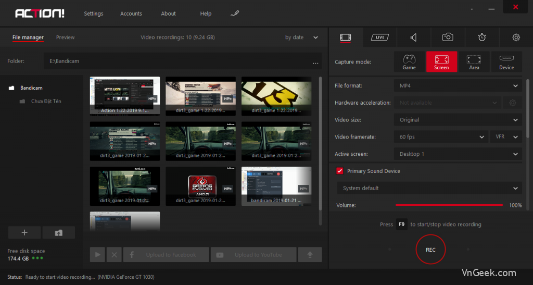Open the Accounts menu

131,14
